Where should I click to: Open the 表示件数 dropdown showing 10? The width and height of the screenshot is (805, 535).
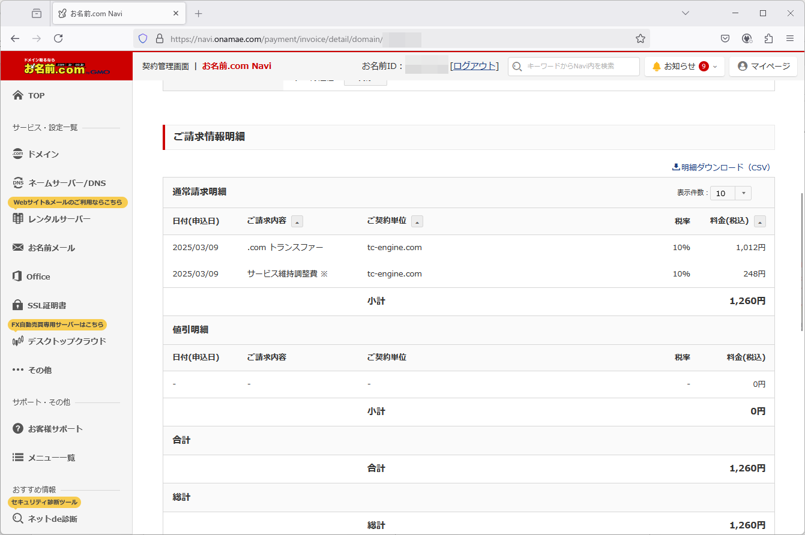pyautogui.click(x=731, y=193)
